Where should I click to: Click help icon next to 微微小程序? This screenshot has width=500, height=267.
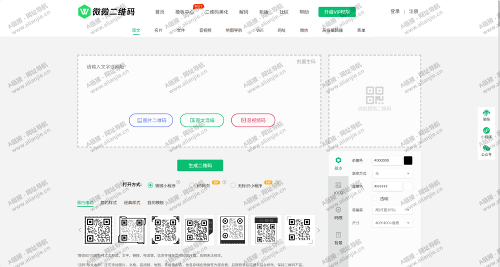(x=178, y=182)
